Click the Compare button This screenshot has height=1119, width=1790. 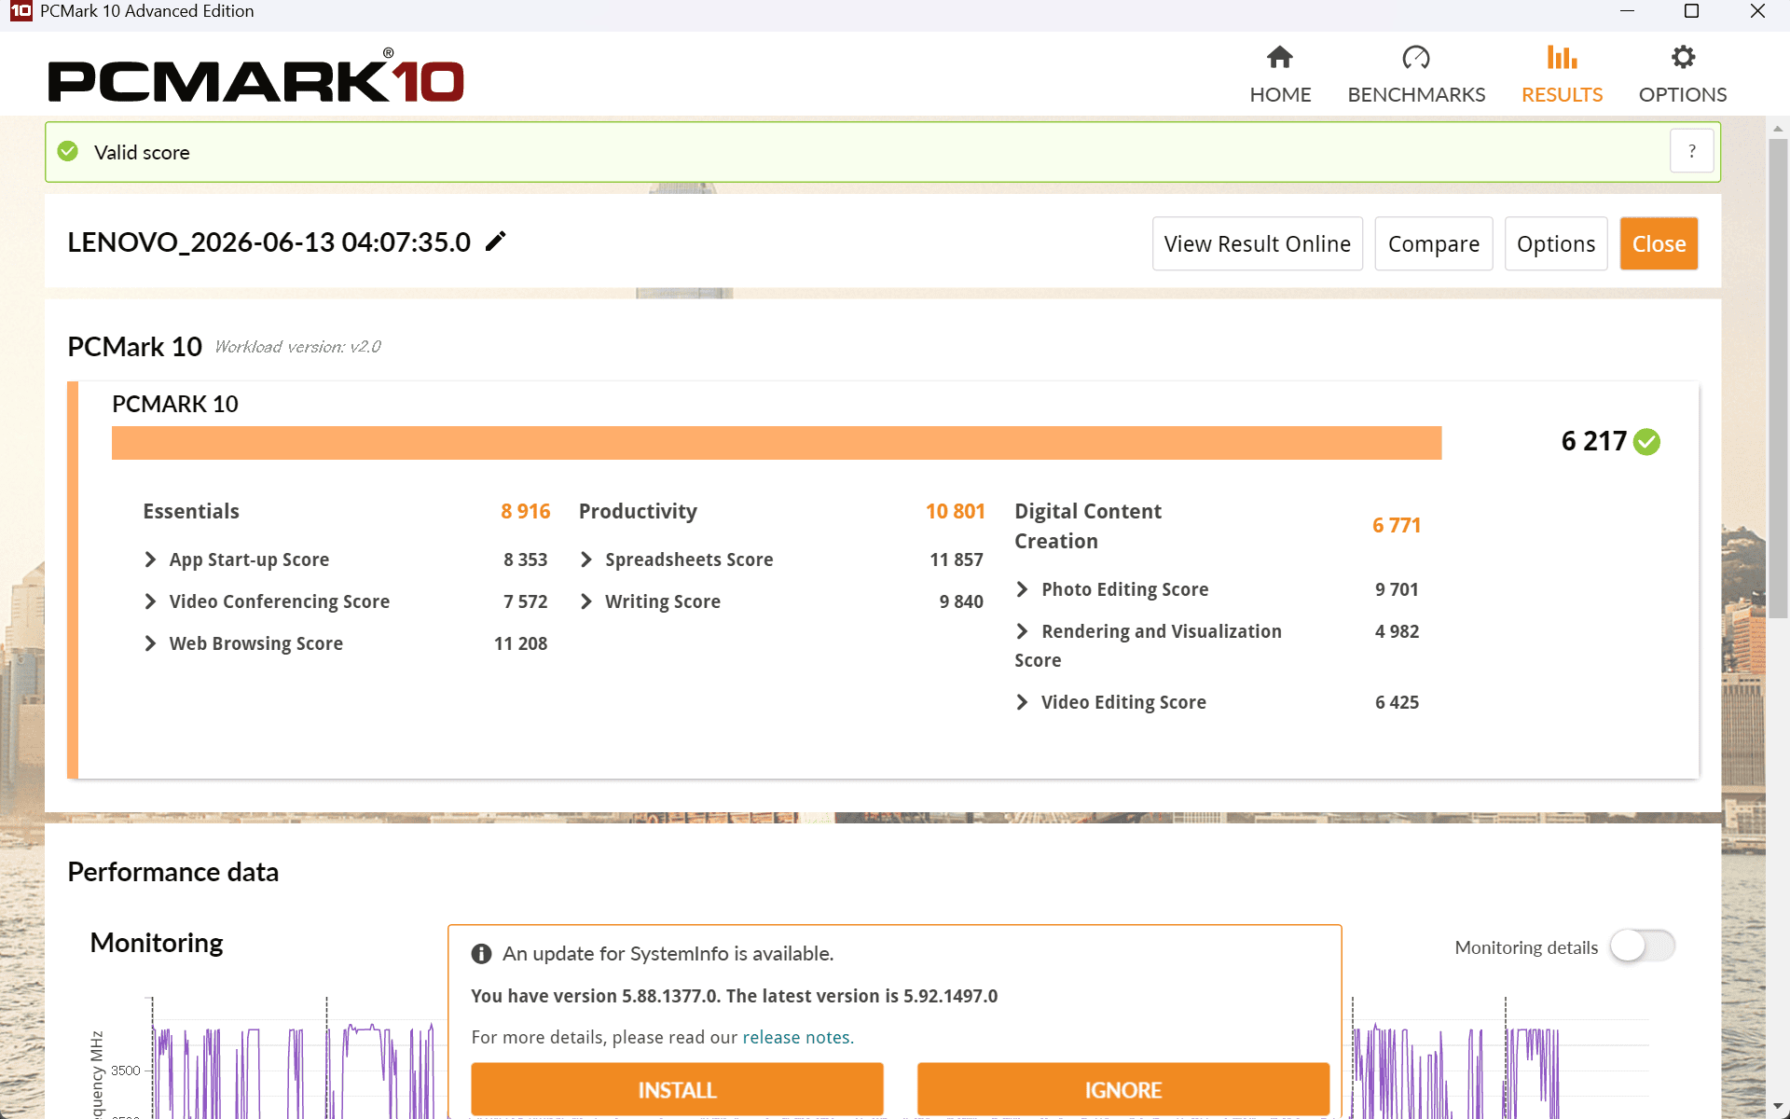[1434, 243]
